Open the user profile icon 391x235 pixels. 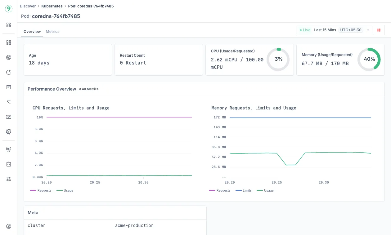[9, 226]
